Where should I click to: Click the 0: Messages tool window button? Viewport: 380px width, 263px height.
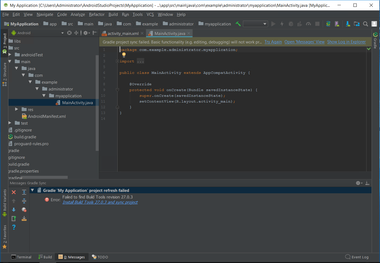[x=72, y=257]
